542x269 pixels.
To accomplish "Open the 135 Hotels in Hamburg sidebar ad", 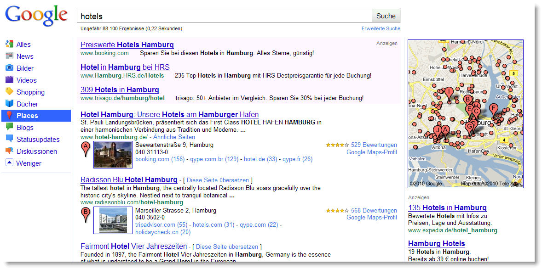I will (447, 207).
